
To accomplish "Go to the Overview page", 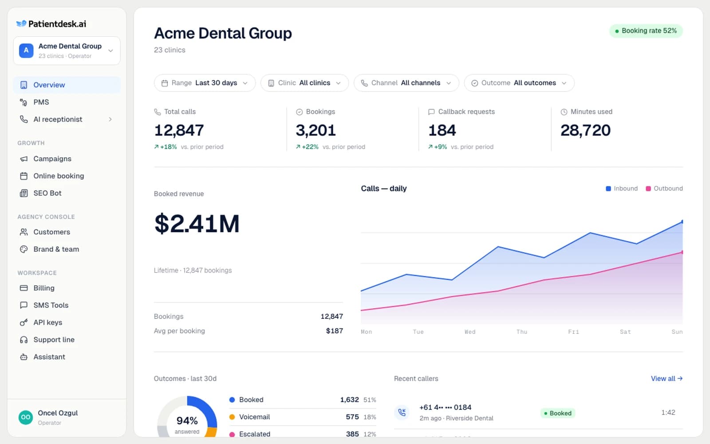I will [x=67, y=85].
